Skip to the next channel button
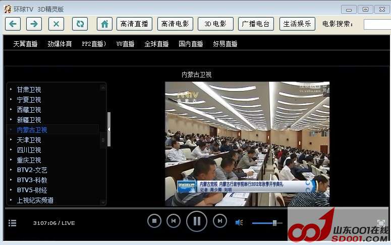391x245 pixels. (x=220, y=221)
